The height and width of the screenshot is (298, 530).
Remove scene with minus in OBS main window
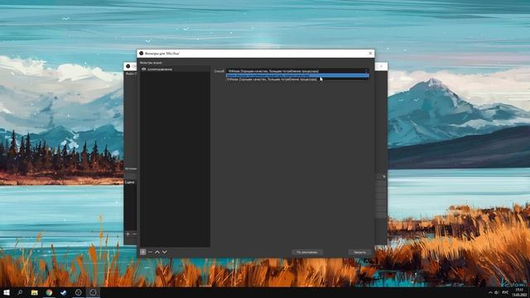coord(134,233)
